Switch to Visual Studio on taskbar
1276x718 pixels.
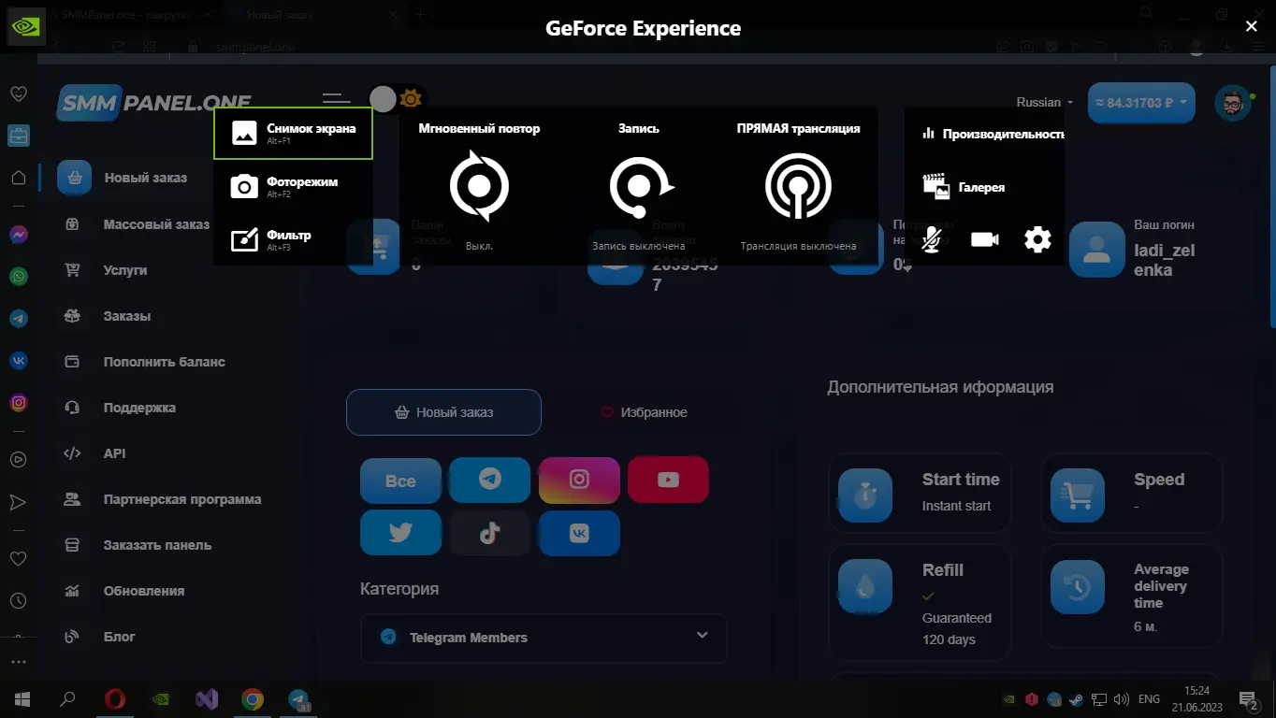click(207, 698)
